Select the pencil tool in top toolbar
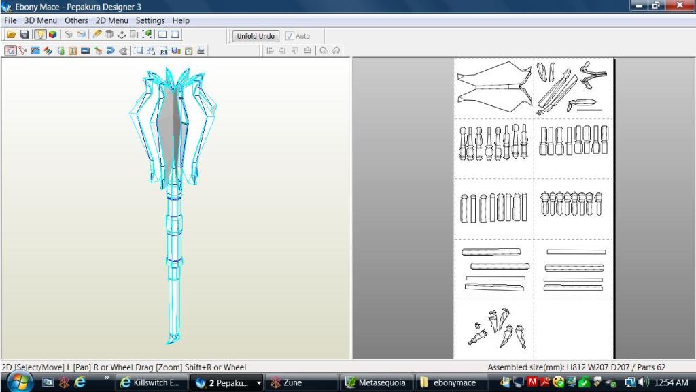The height and width of the screenshot is (392, 696). pyautogui.click(x=97, y=35)
